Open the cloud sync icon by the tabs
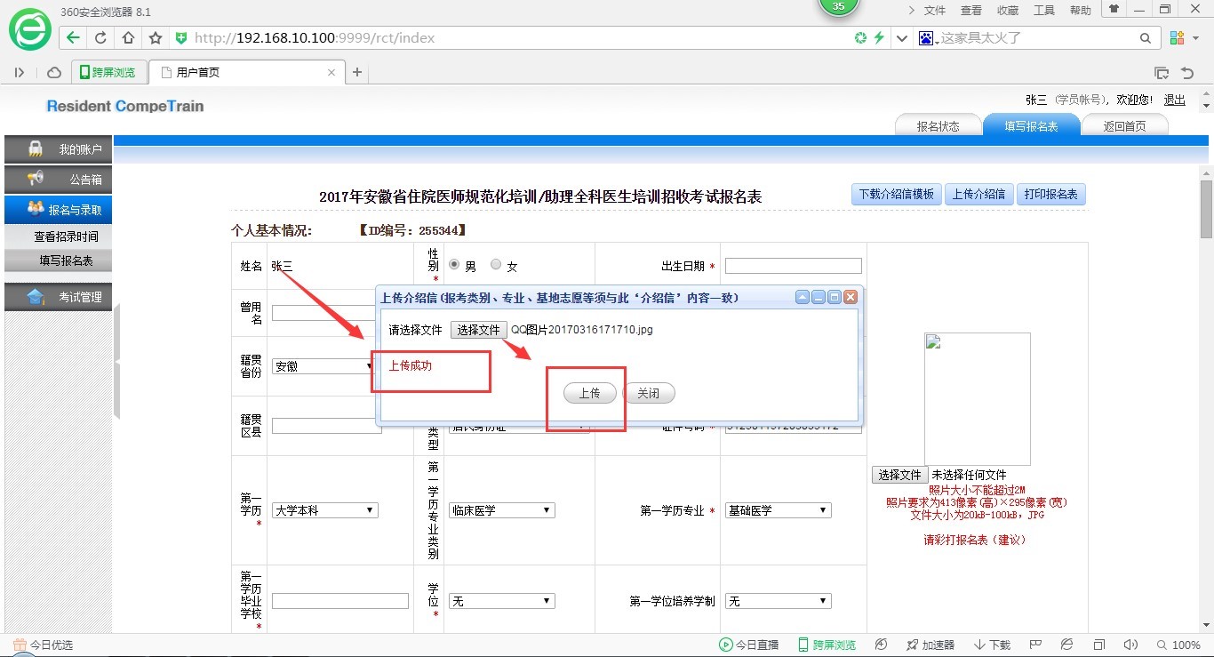This screenshot has height=657, width=1214. click(54, 73)
